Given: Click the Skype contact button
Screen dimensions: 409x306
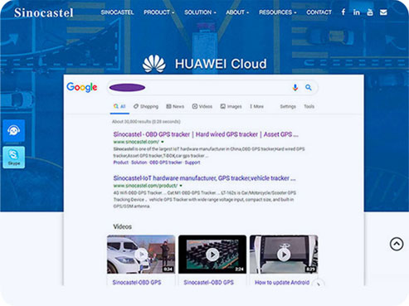Looking at the screenshot, I should click(x=14, y=158).
